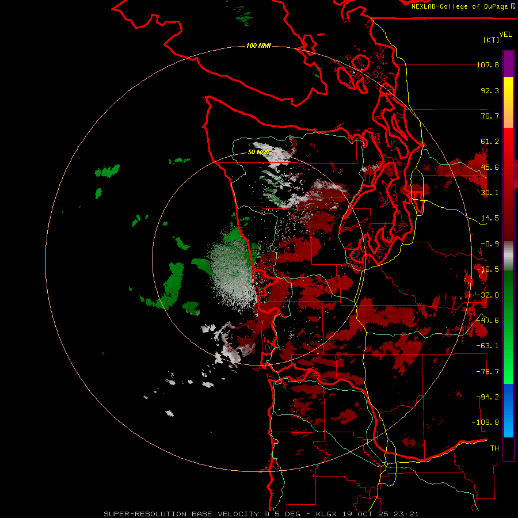Click the NEXLAB-College of DuPage label

tap(463, 6)
